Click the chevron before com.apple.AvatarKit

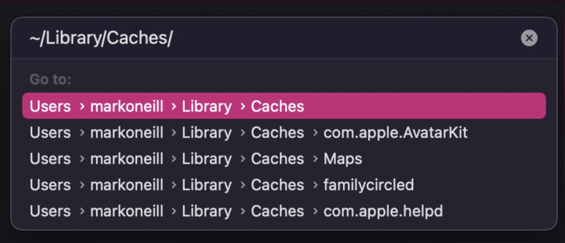click(315, 133)
